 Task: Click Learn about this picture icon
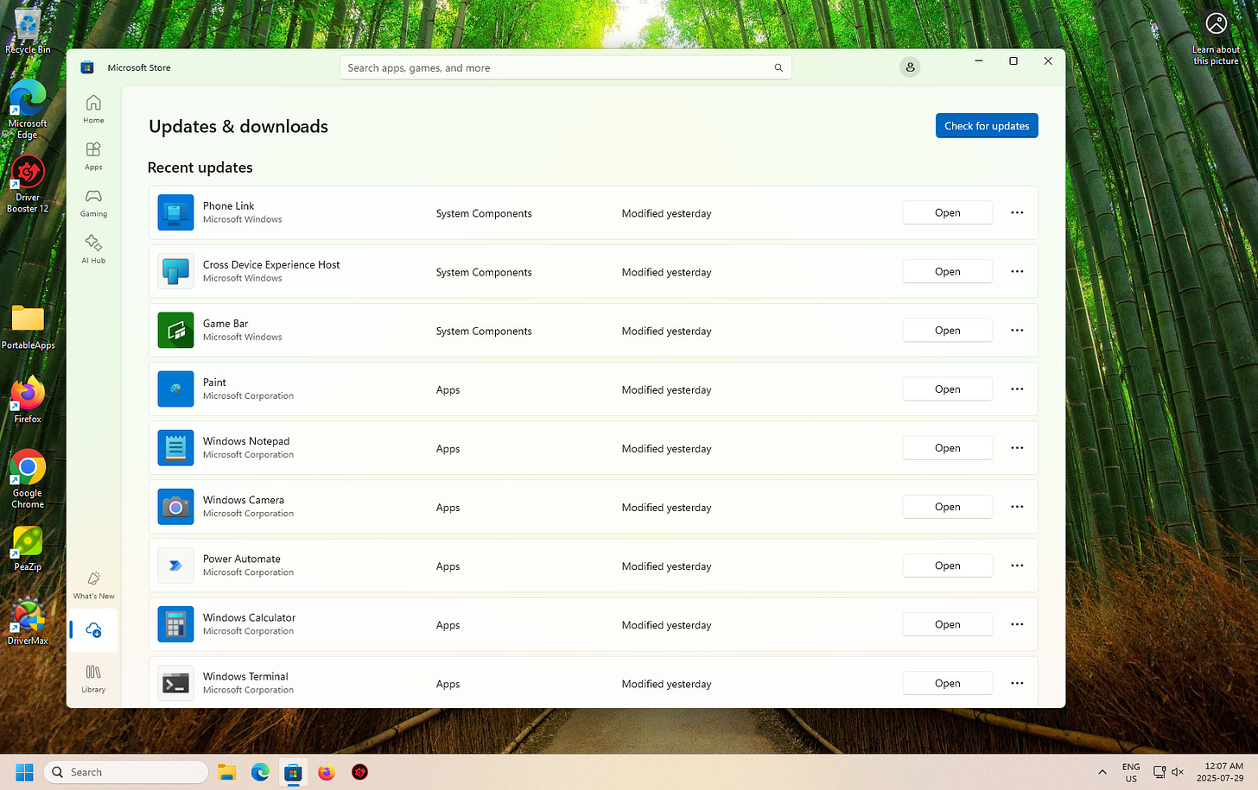click(x=1216, y=37)
